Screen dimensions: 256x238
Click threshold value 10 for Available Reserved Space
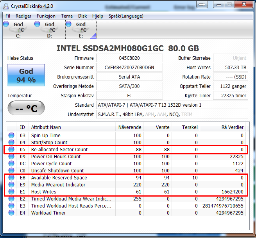pyautogui.click(x=195, y=177)
